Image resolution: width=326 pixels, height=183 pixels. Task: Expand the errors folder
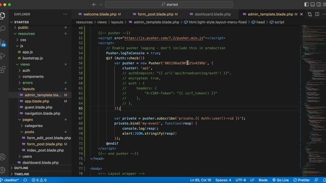pyautogui.click(x=28, y=83)
